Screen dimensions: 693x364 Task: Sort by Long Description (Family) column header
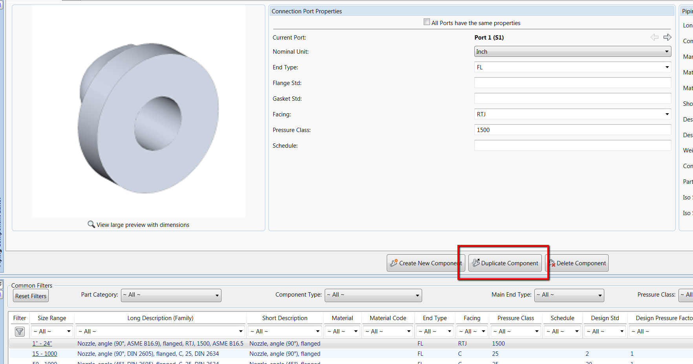[160, 318]
